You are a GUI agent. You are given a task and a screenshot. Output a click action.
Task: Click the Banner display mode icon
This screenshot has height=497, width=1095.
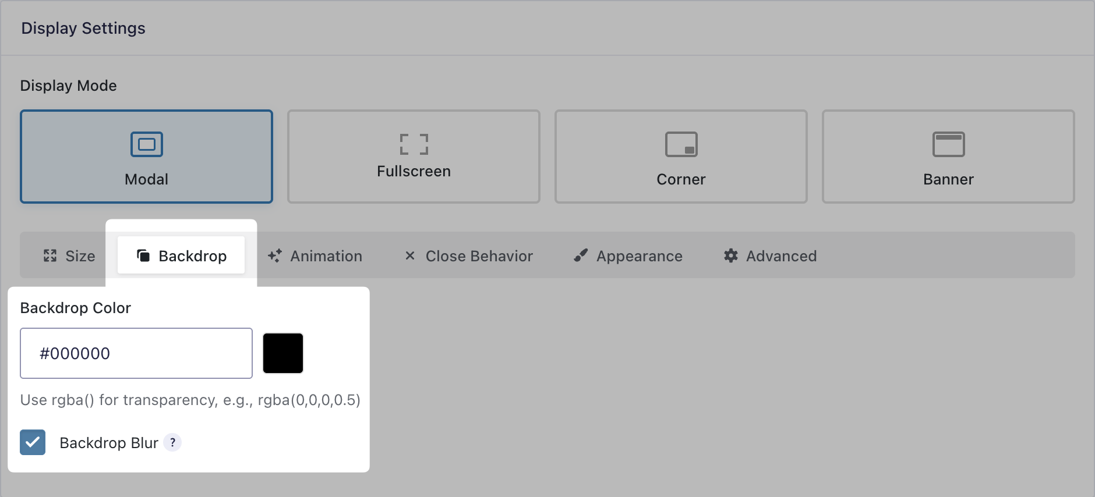tap(948, 144)
